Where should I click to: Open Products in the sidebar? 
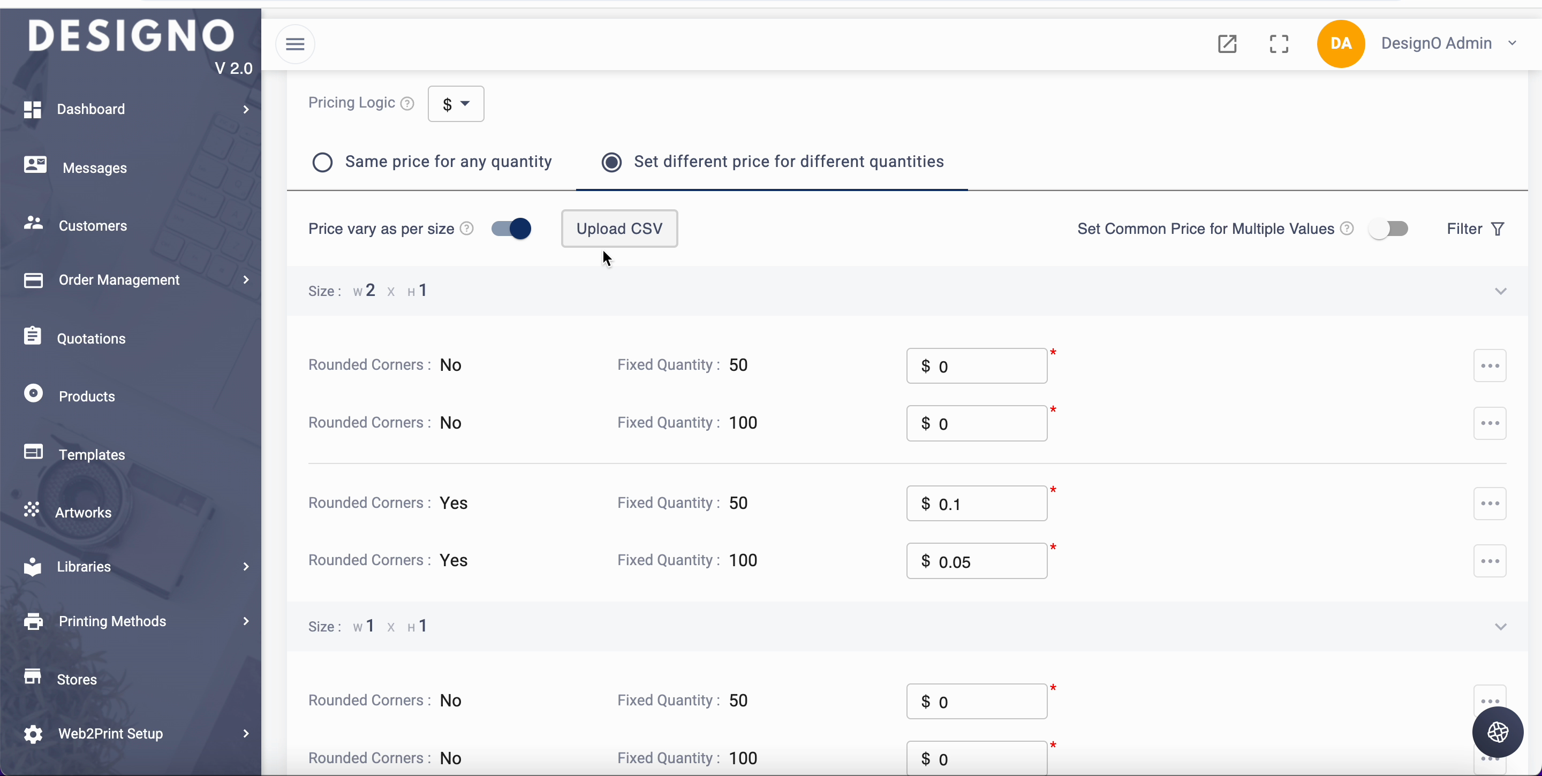coord(87,396)
